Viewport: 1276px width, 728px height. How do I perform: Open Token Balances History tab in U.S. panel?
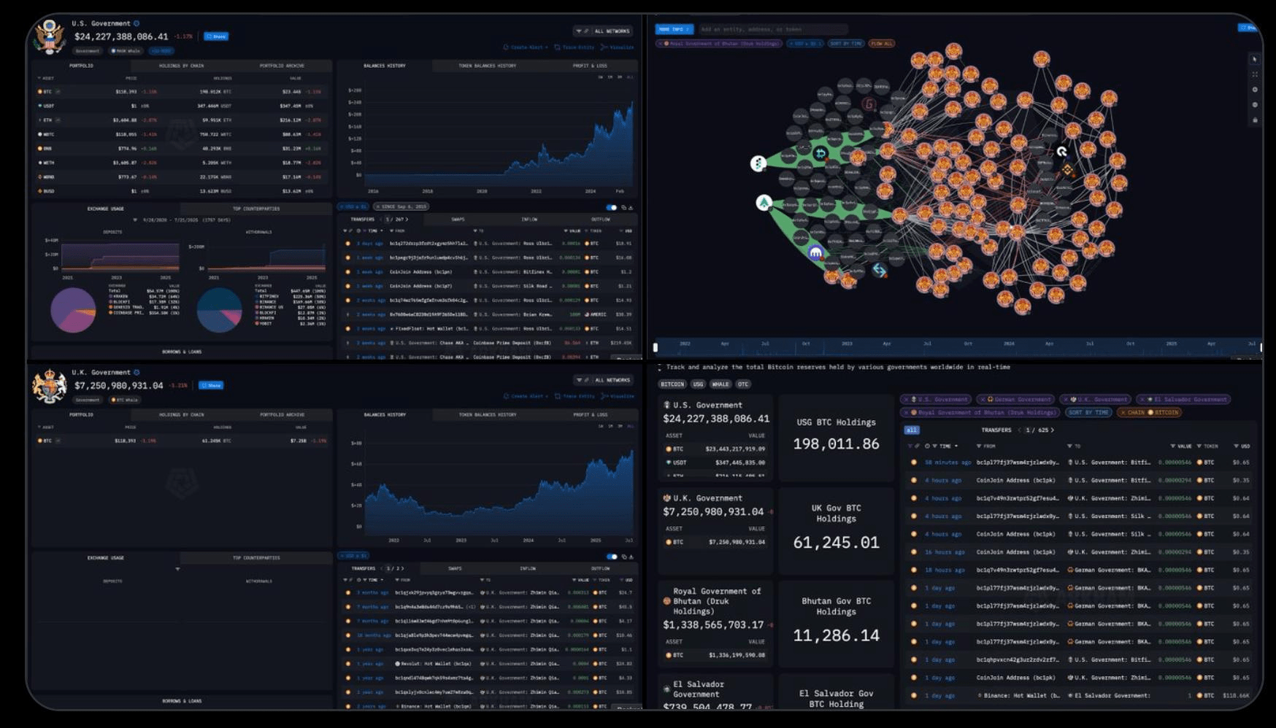click(x=487, y=66)
